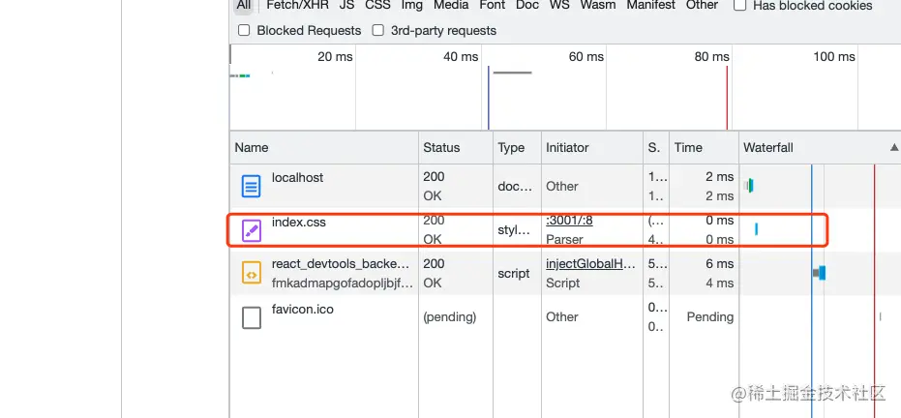The width and height of the screenshot is (901, 418).
Task: Click the index.css waterfall timing bar
Action: (x=756, y=229)
